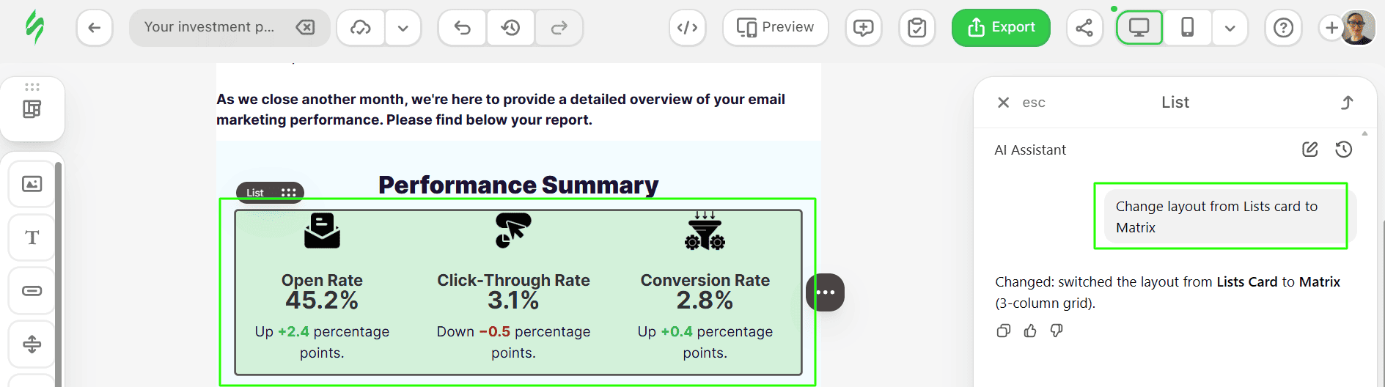Screen dimensions: 1385x387
Task: Copy the AI Assistant response
Action: [1004, 331]
